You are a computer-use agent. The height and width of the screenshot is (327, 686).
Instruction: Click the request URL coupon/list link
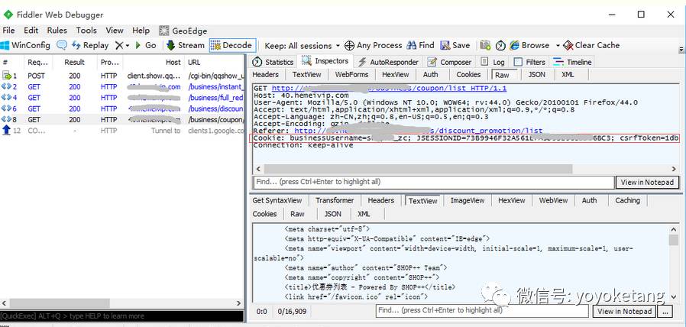pyautogui.click(x=389, y=89)
